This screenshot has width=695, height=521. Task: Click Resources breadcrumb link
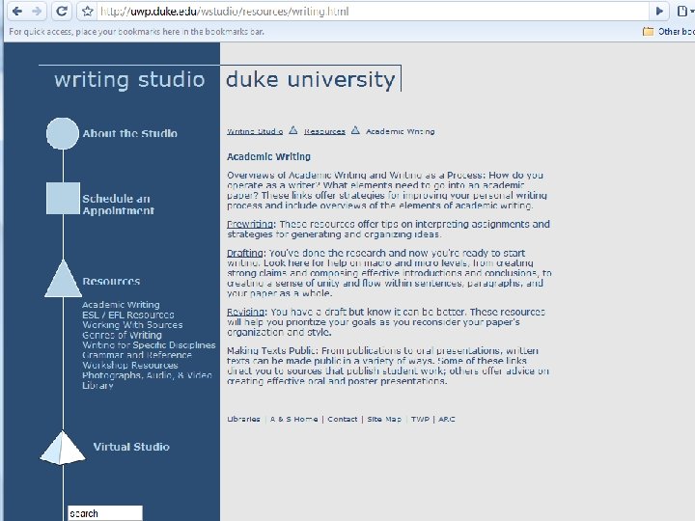coord(324,131)
